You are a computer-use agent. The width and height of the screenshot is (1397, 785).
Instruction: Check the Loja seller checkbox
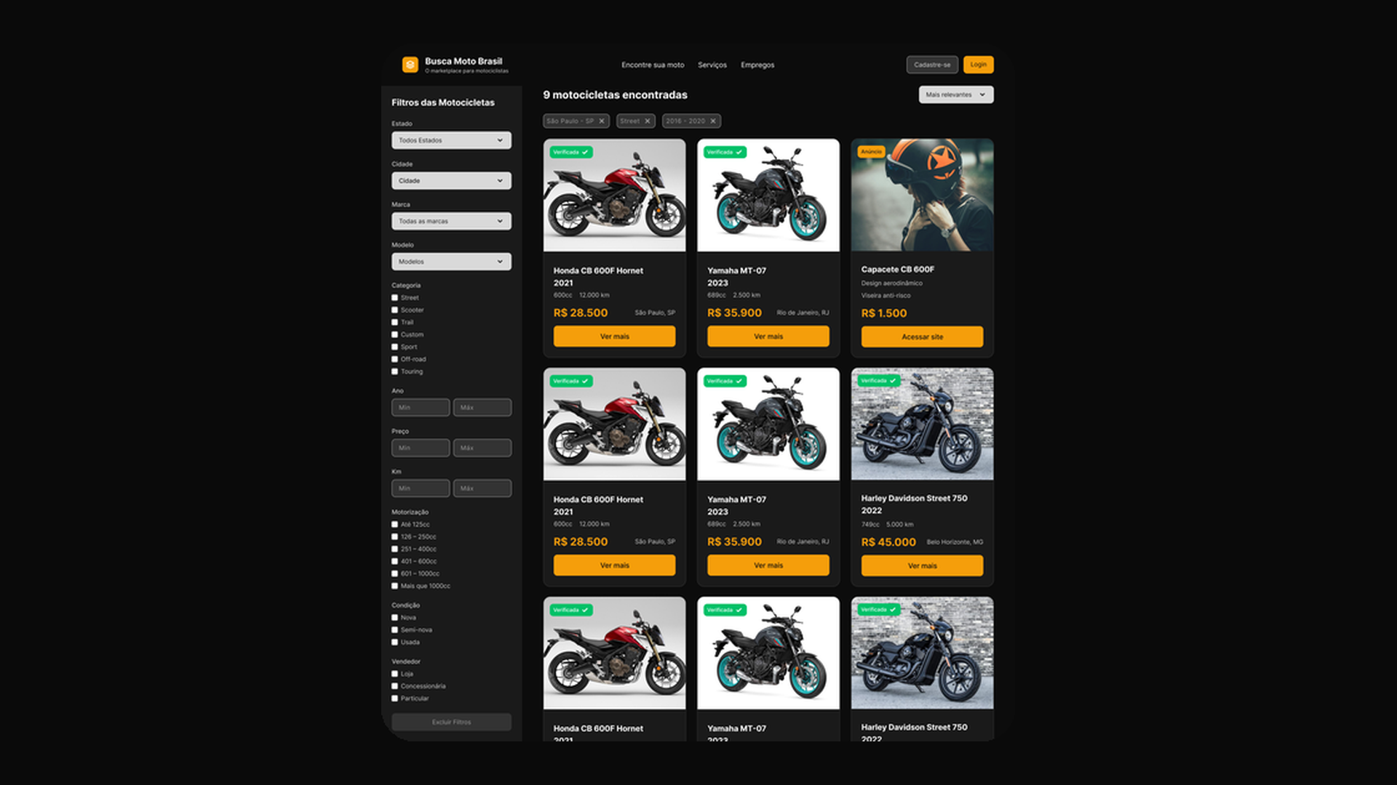tap(395, 675)
